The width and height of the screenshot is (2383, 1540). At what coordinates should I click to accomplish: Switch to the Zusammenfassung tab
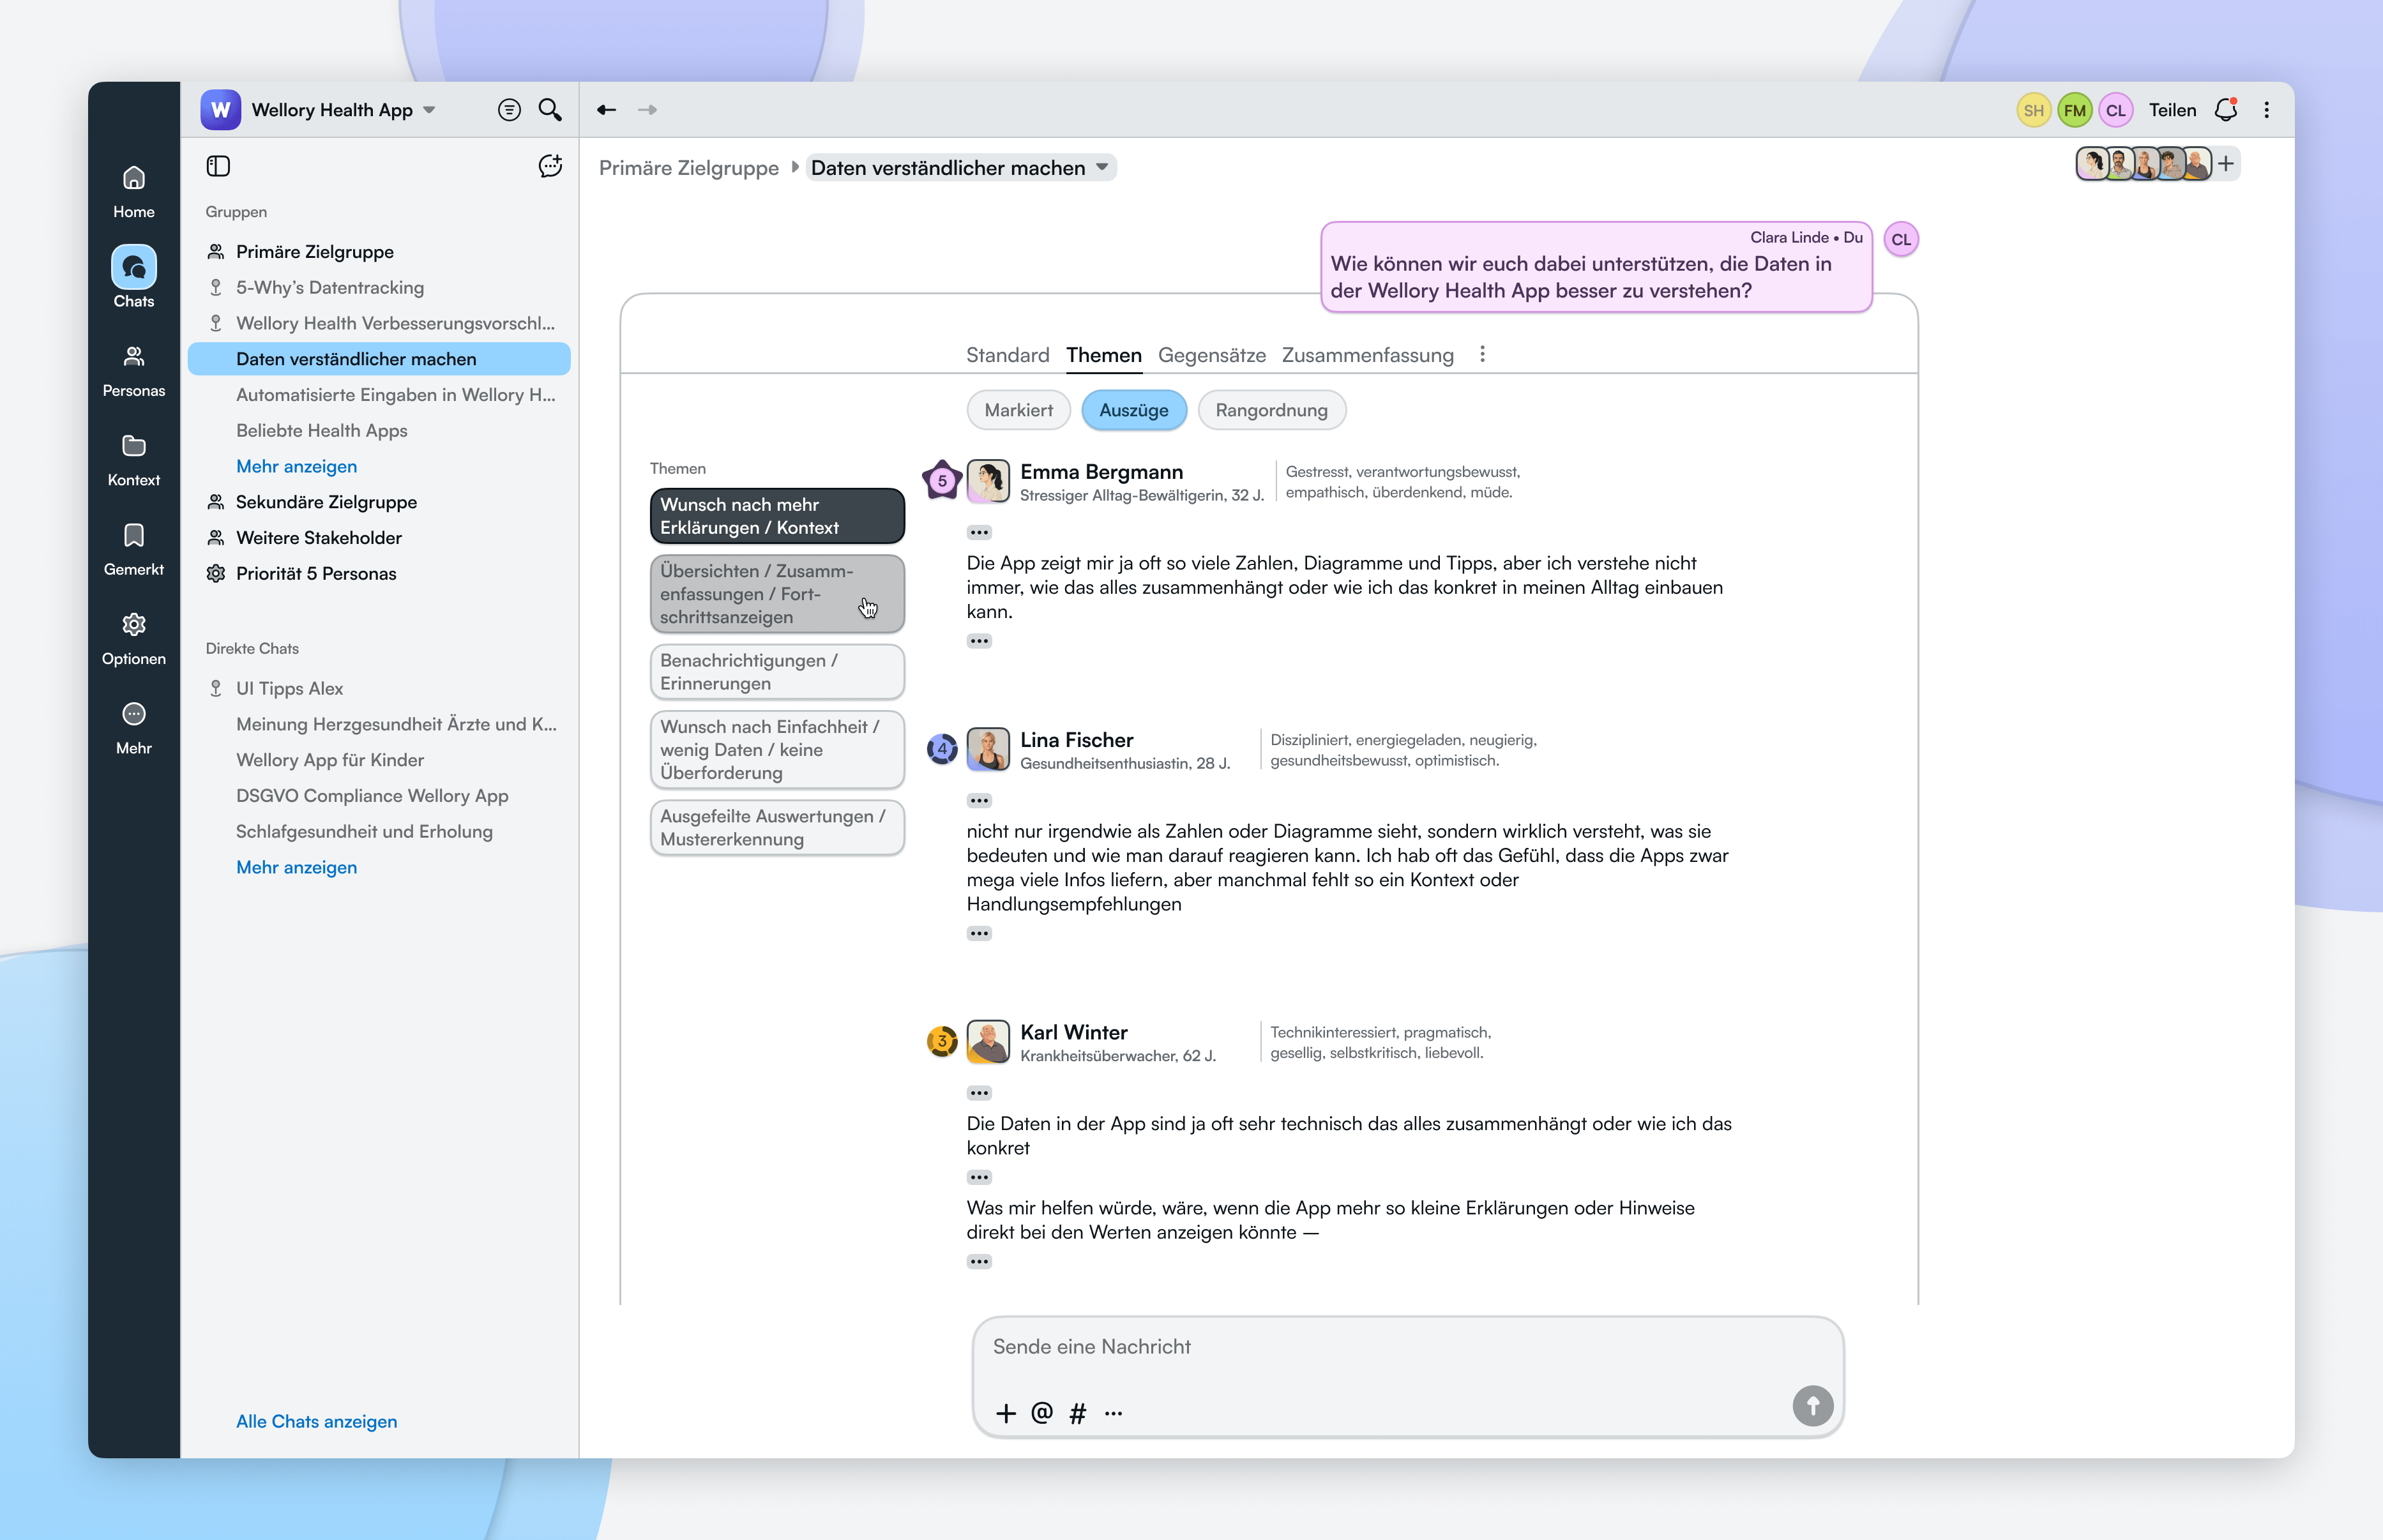tap(1366, 355)
